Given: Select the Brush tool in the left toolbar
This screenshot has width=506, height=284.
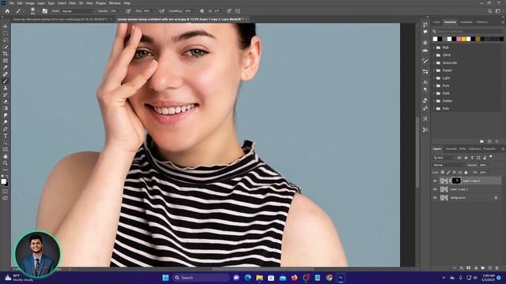Looking at the screenshot, I should pos(6,81).
